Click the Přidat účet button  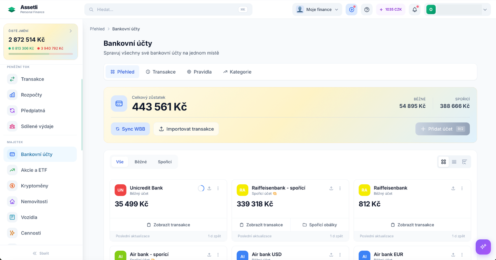pyautogui.click(x=443, y=129)
